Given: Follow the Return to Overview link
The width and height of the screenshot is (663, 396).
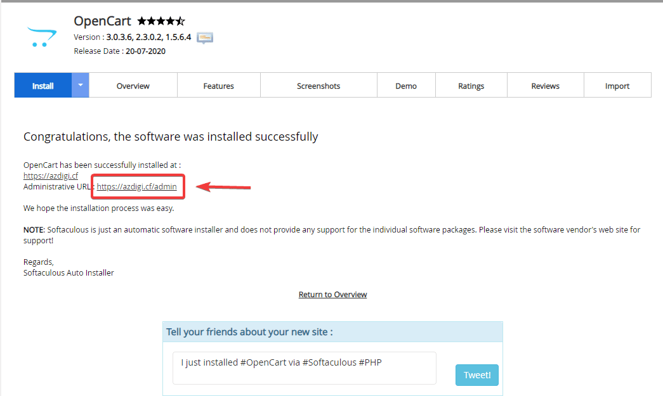Looking at the screenshot, I should pos(332,294).
